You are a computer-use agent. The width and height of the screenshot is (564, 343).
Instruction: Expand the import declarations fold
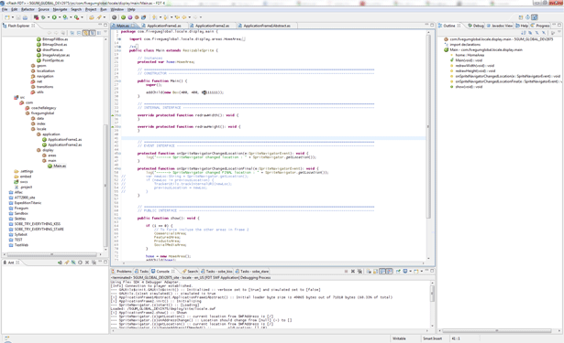click(x=119, y=38)
